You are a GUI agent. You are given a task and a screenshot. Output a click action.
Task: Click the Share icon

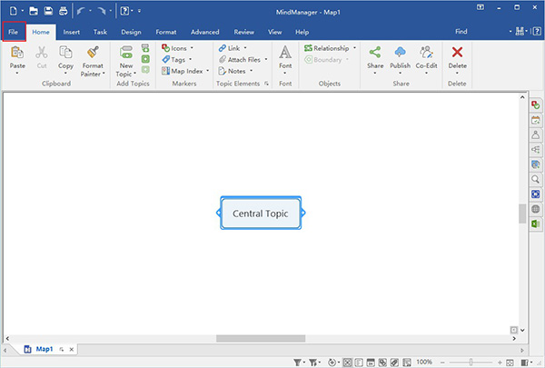coord(375,54)
